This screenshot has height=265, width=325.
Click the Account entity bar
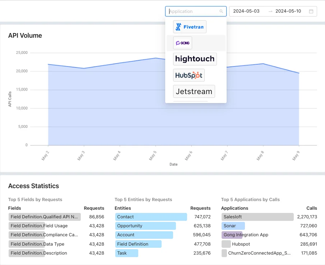[x=144, y=235]
